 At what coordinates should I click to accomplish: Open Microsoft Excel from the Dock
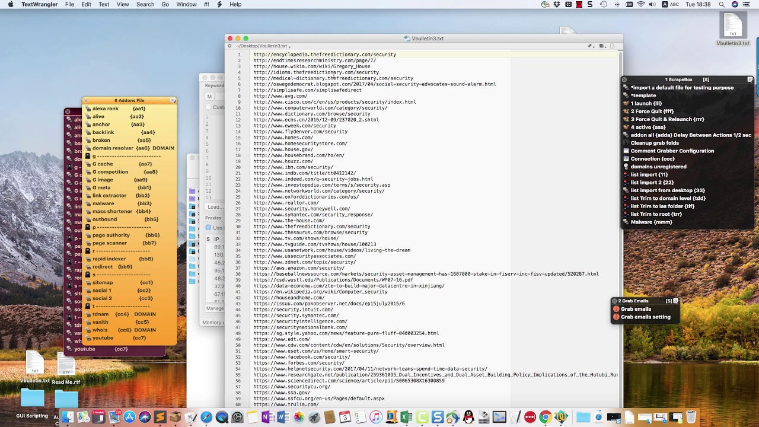[406, 418]
